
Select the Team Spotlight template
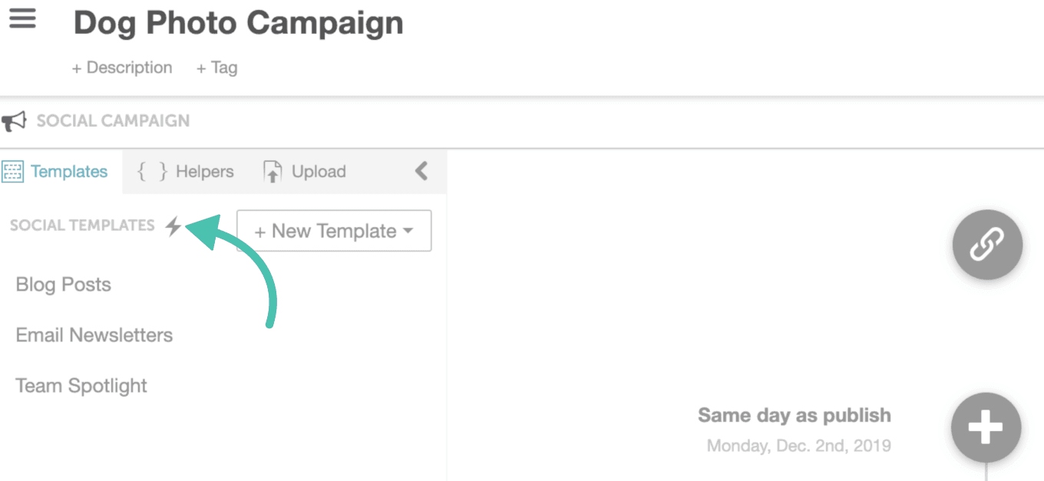click(81, 386)
